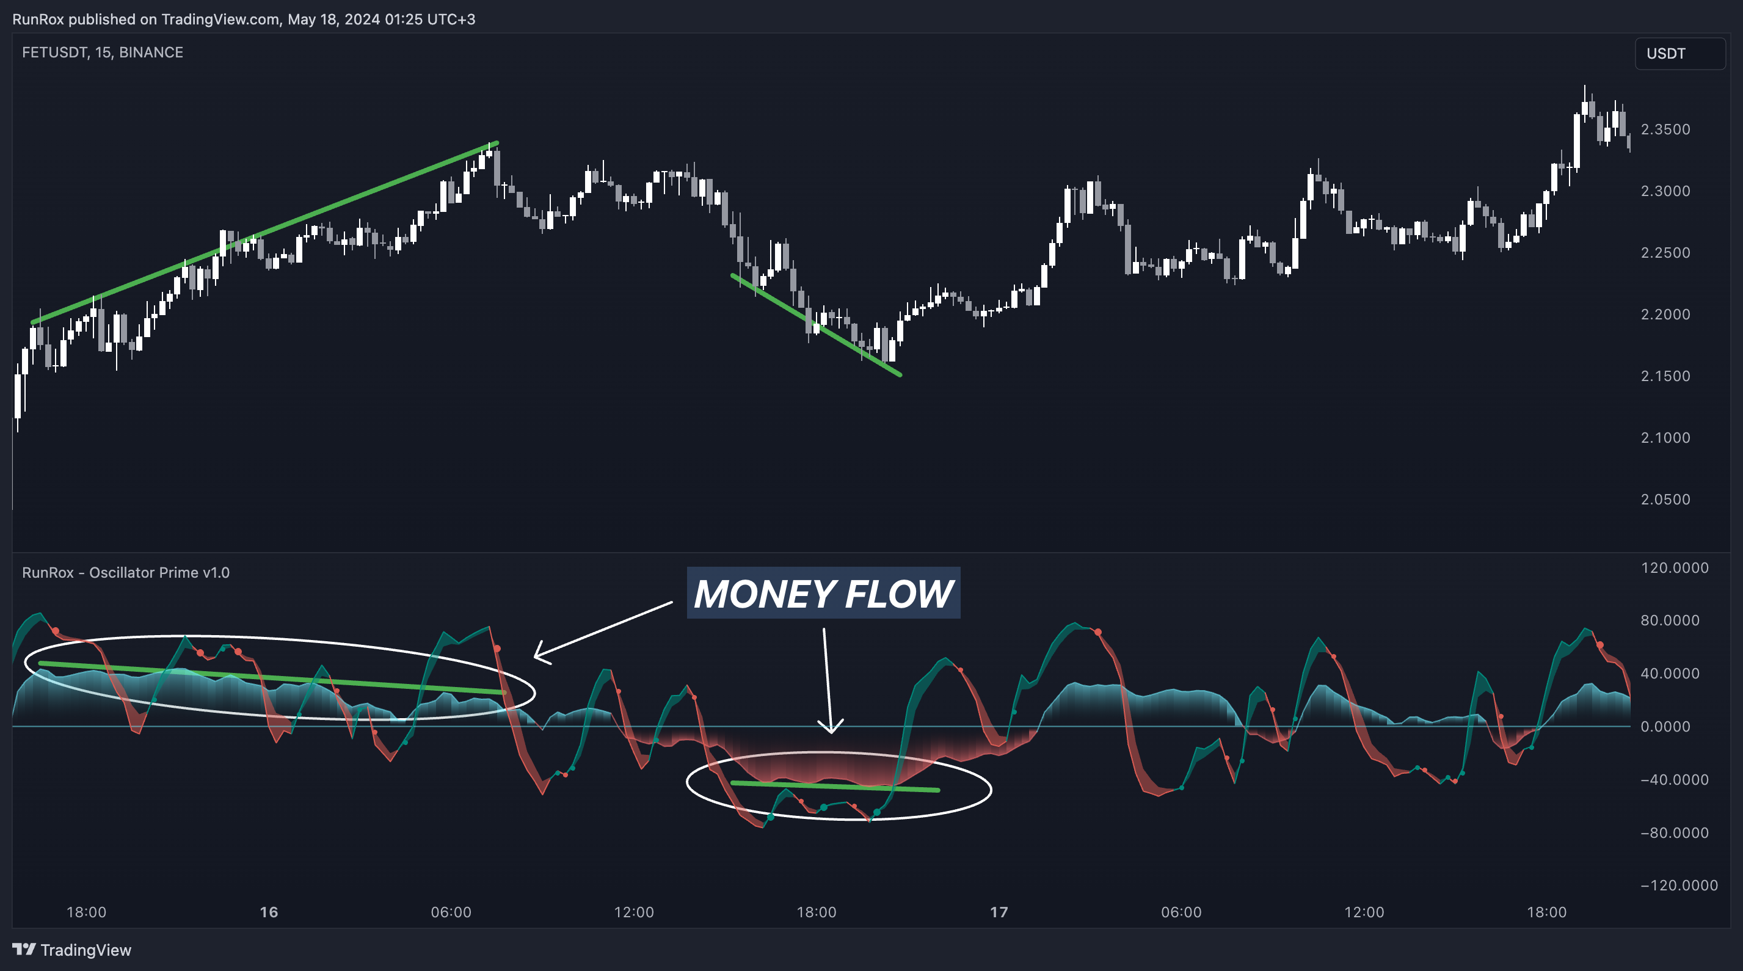Click price level 2.2000 on the axis
Screen dimensions: 1743x971
point(1665,314)
